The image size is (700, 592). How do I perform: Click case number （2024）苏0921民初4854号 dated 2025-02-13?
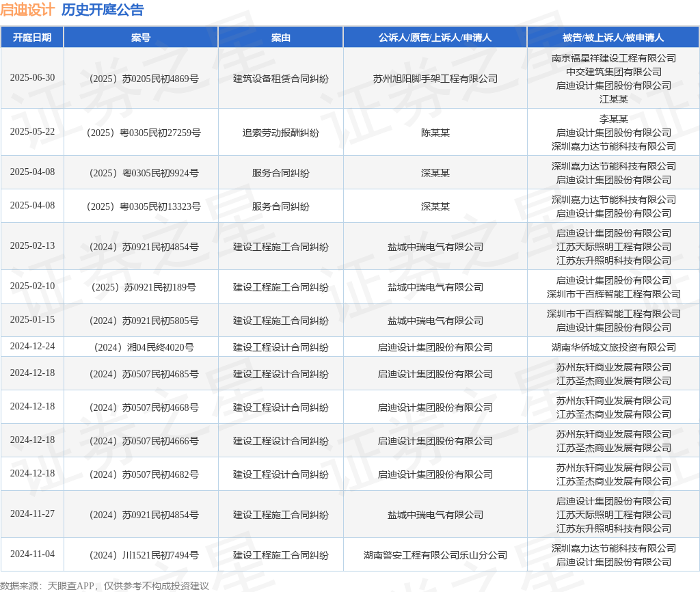(x=144, y=247)
